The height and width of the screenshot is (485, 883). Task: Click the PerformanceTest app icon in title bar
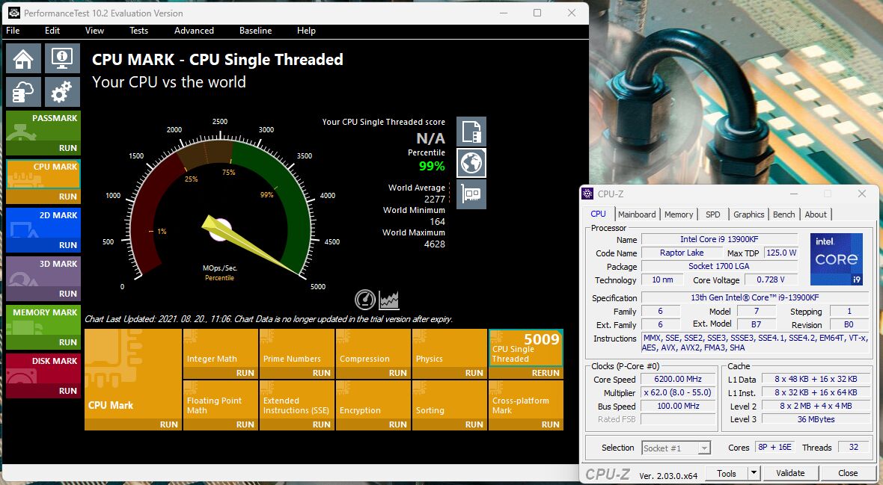(14, 13)
